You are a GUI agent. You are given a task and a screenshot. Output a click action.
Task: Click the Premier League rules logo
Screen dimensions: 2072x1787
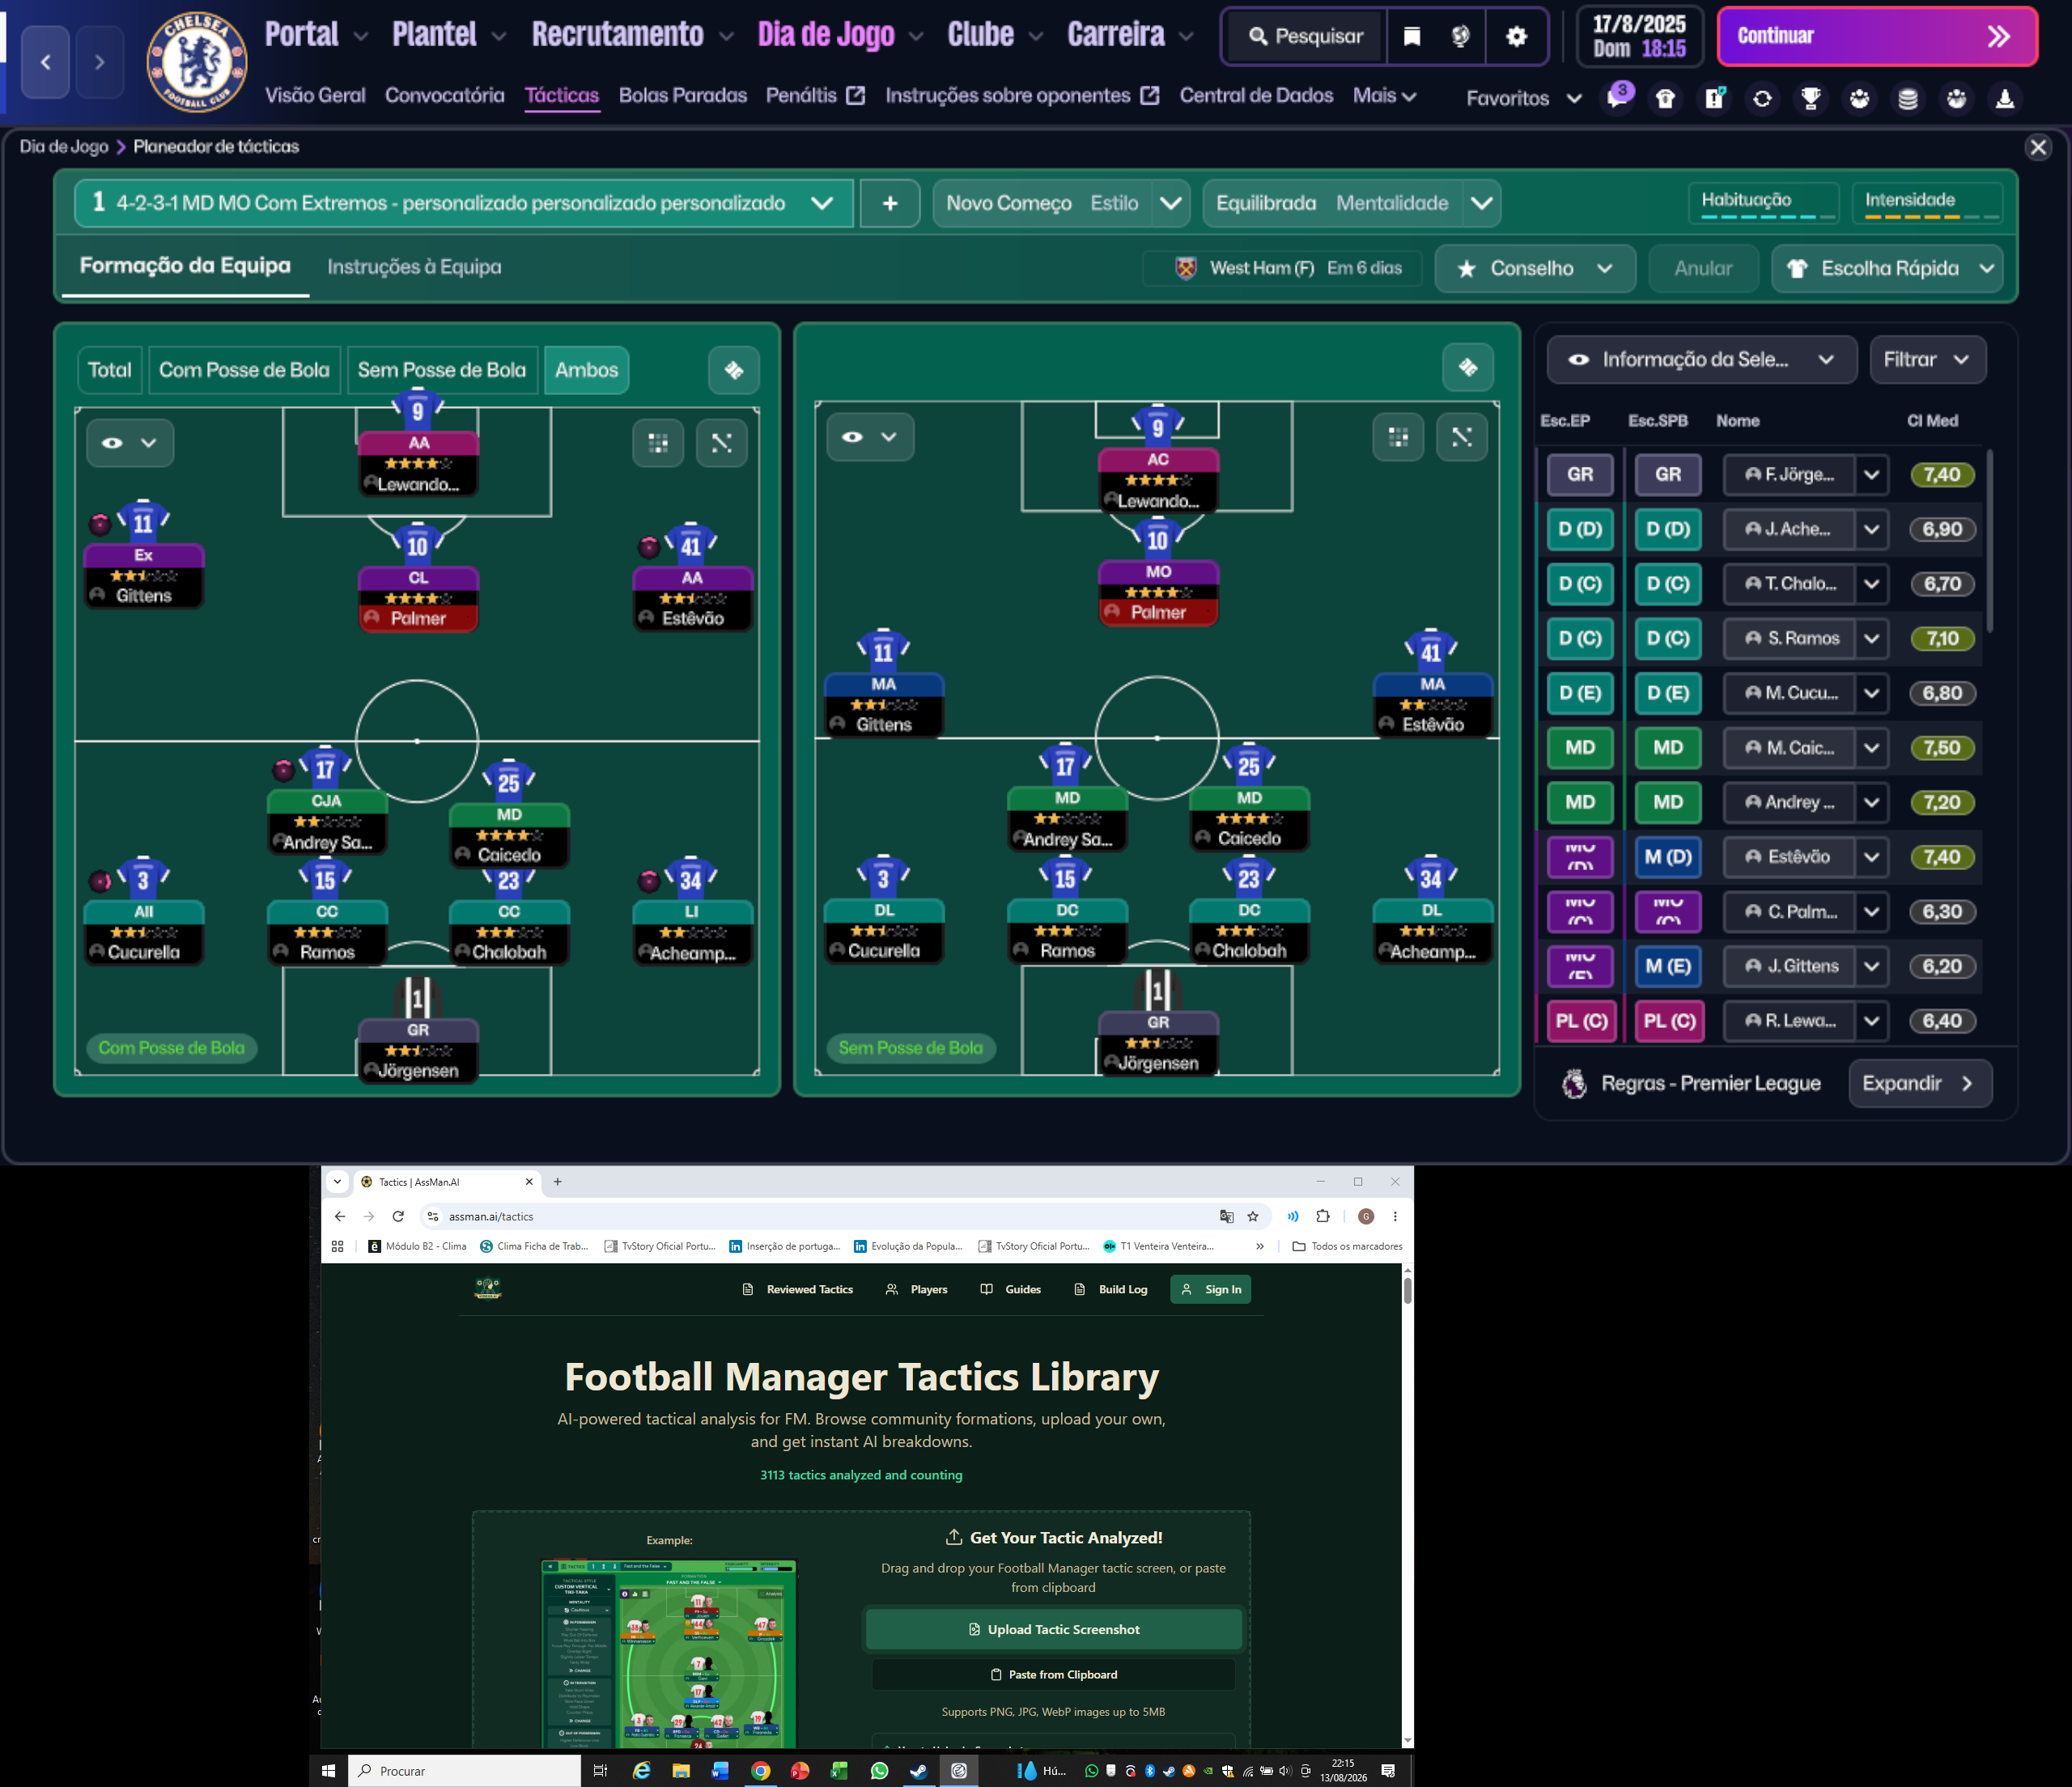[1574, 1083]
